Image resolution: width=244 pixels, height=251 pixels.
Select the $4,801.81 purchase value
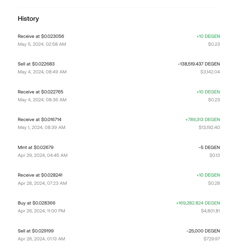pos(210,211)
